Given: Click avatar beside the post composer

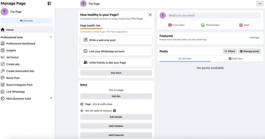Looking at the screenshot, I should tap(163, 16).
